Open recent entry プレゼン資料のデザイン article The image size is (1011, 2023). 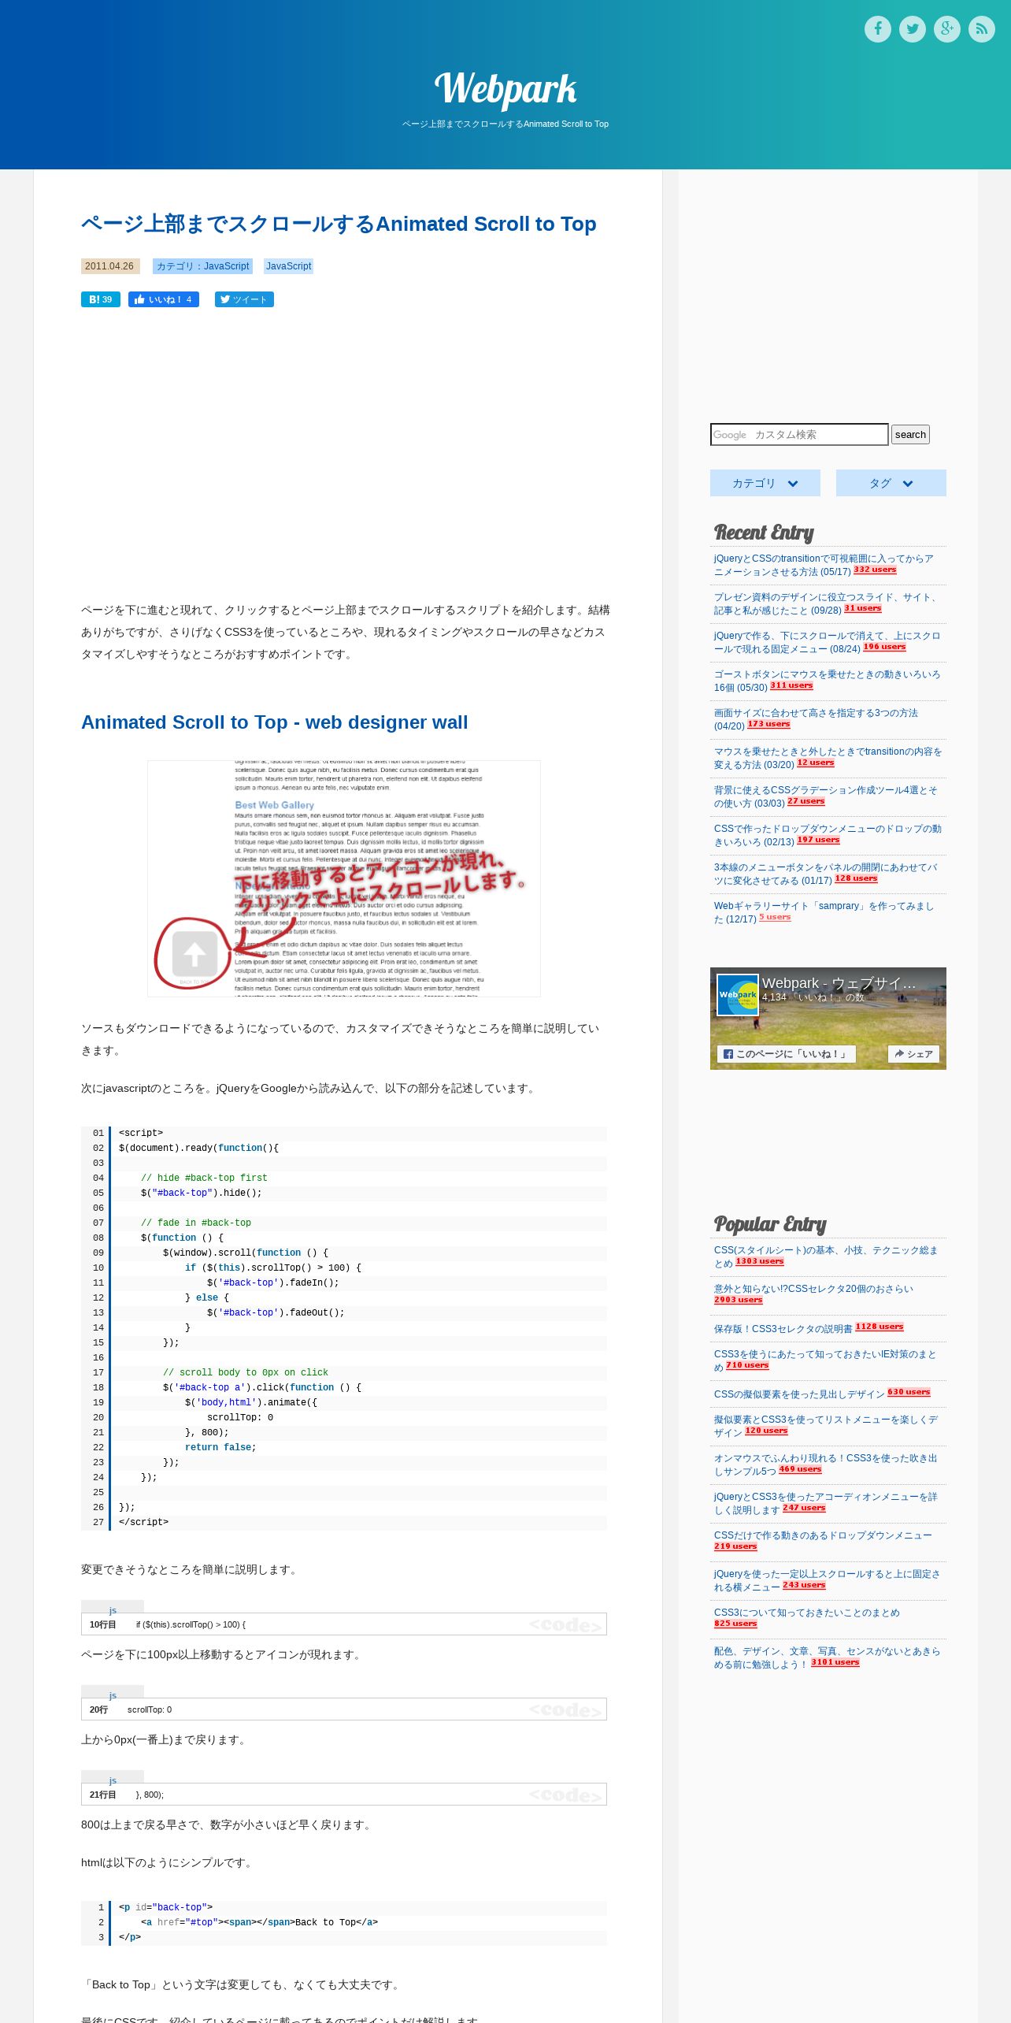pos(826,603)
